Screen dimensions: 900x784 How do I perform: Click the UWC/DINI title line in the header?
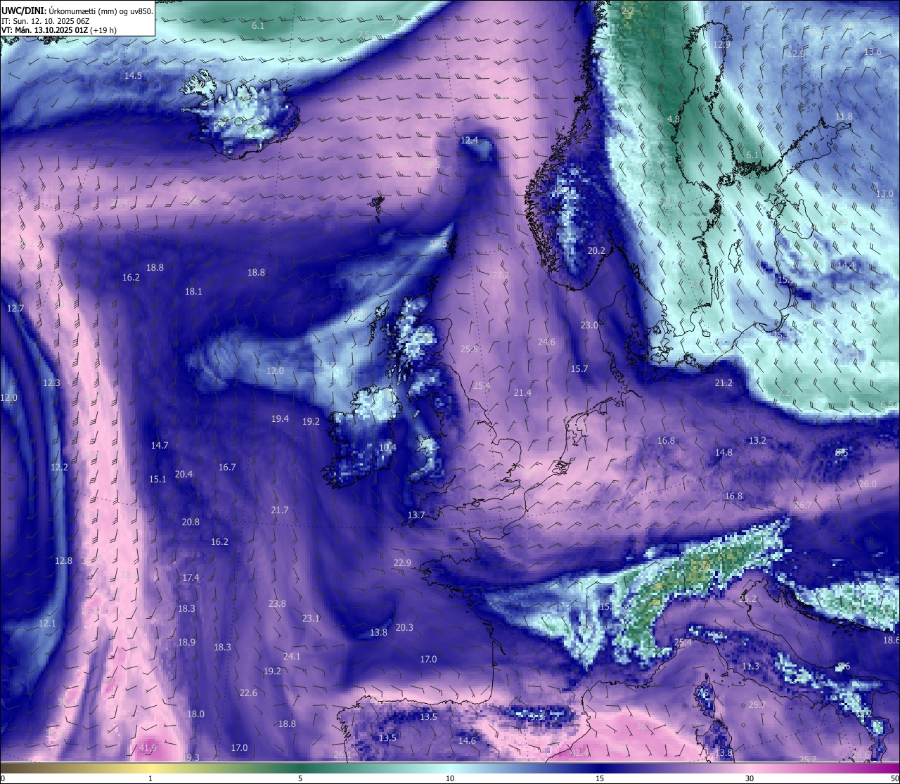(77, 10)
